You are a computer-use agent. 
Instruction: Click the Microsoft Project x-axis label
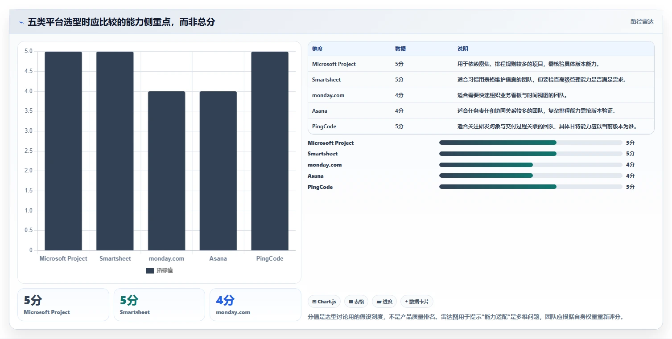(x=63, y=258)
